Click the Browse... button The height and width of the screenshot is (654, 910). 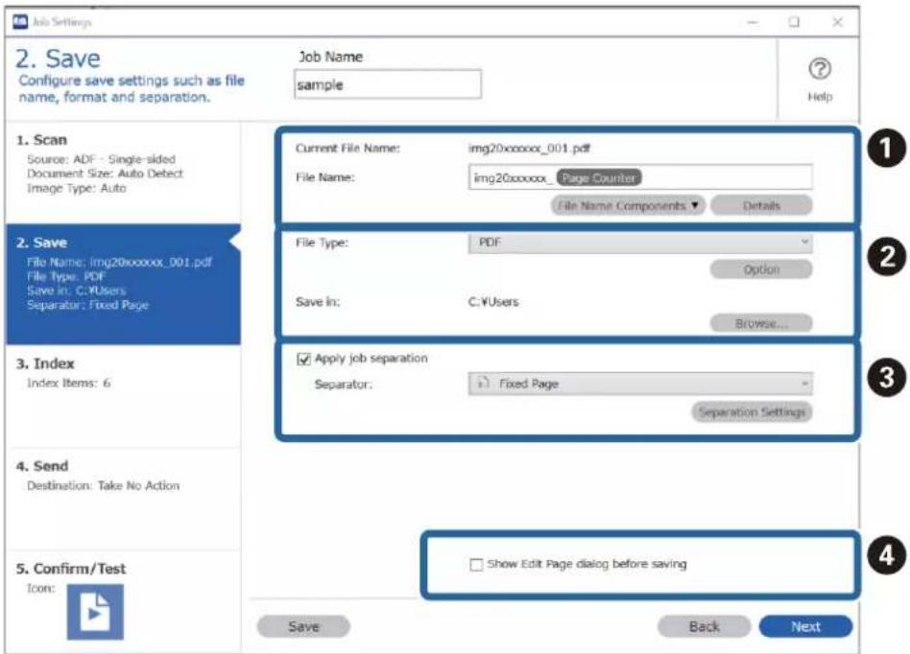[x=761, y=323]
